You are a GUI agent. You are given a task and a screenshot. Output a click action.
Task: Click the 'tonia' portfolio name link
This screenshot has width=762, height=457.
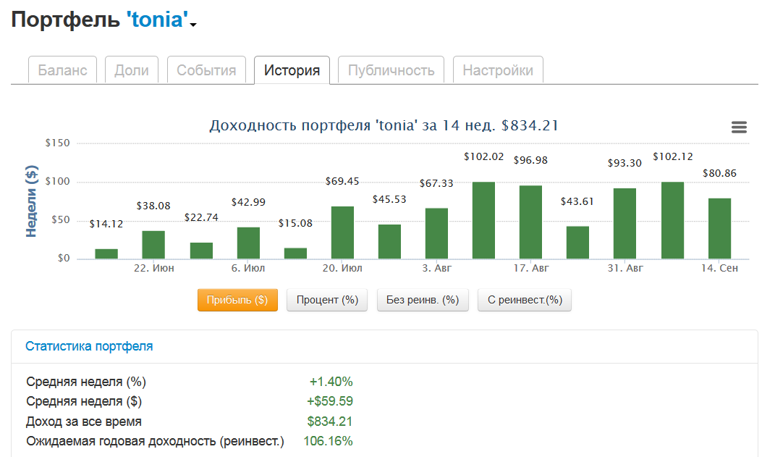pos(157,20)
